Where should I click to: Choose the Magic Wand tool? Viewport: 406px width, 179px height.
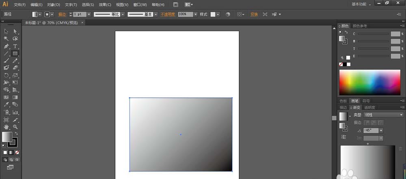6,39
